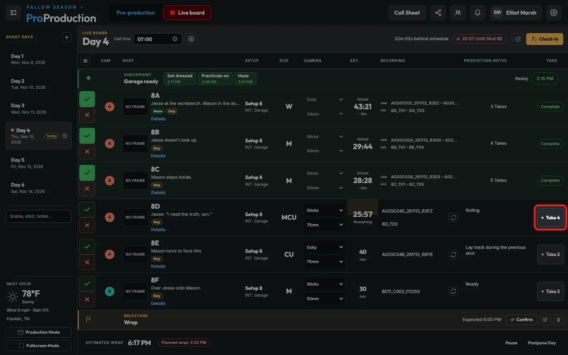Add Take 4 for shot 8D

550,218
